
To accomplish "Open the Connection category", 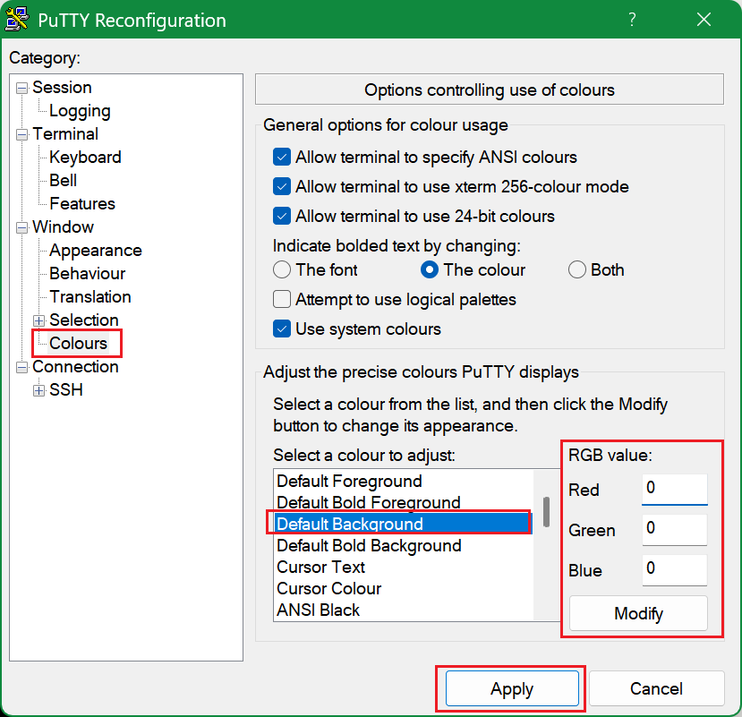I will 75,366.
